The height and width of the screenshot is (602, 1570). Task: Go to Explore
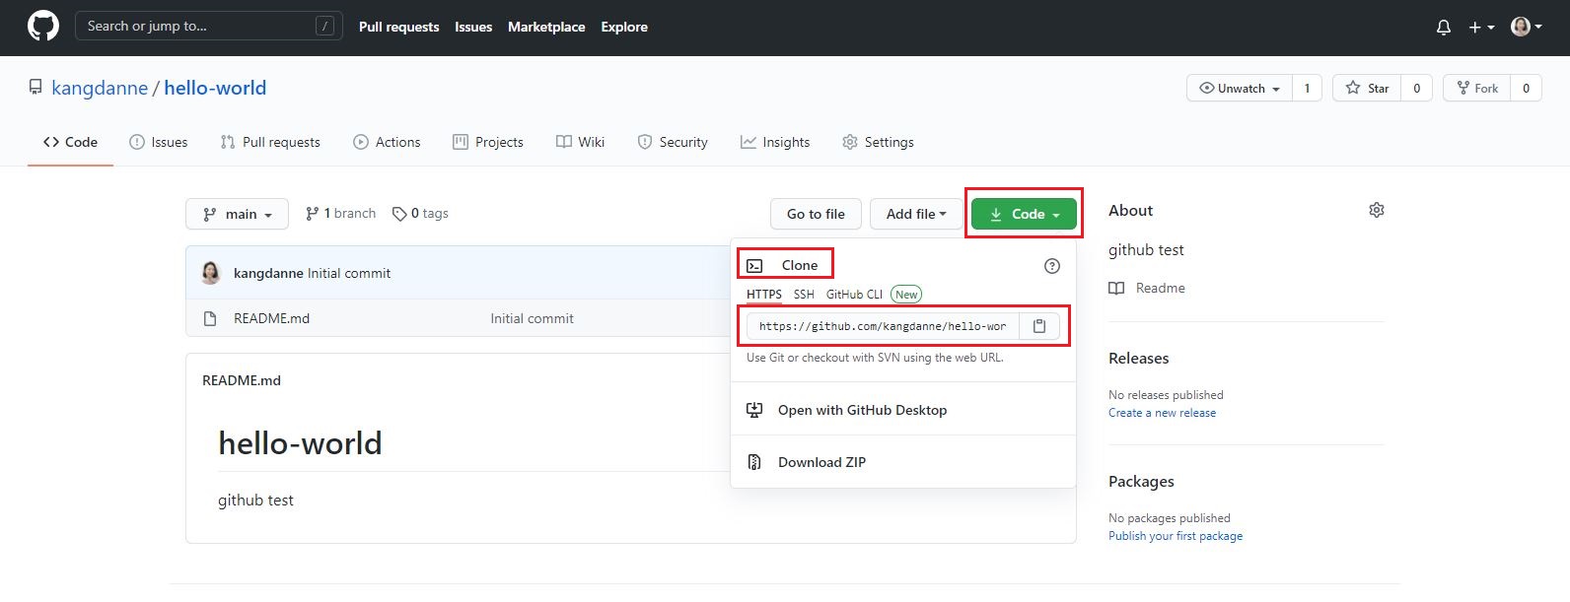624,27
